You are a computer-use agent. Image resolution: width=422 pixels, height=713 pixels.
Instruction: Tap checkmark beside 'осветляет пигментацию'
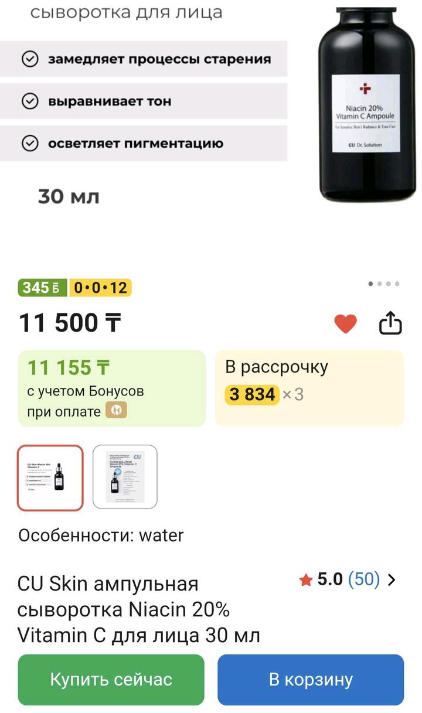pyautogui.click(x=29, y=144)
